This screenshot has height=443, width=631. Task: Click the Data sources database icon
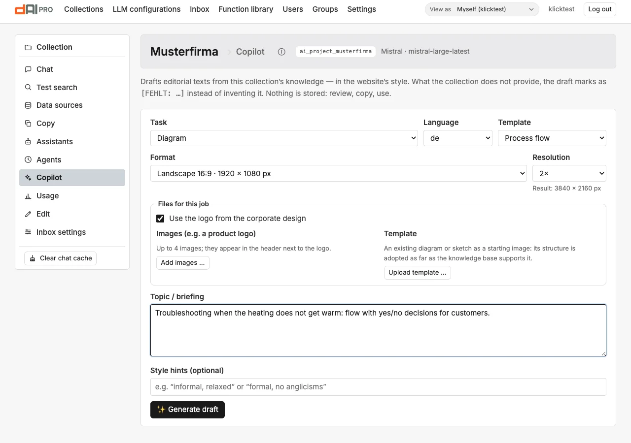tap(28, 105)
